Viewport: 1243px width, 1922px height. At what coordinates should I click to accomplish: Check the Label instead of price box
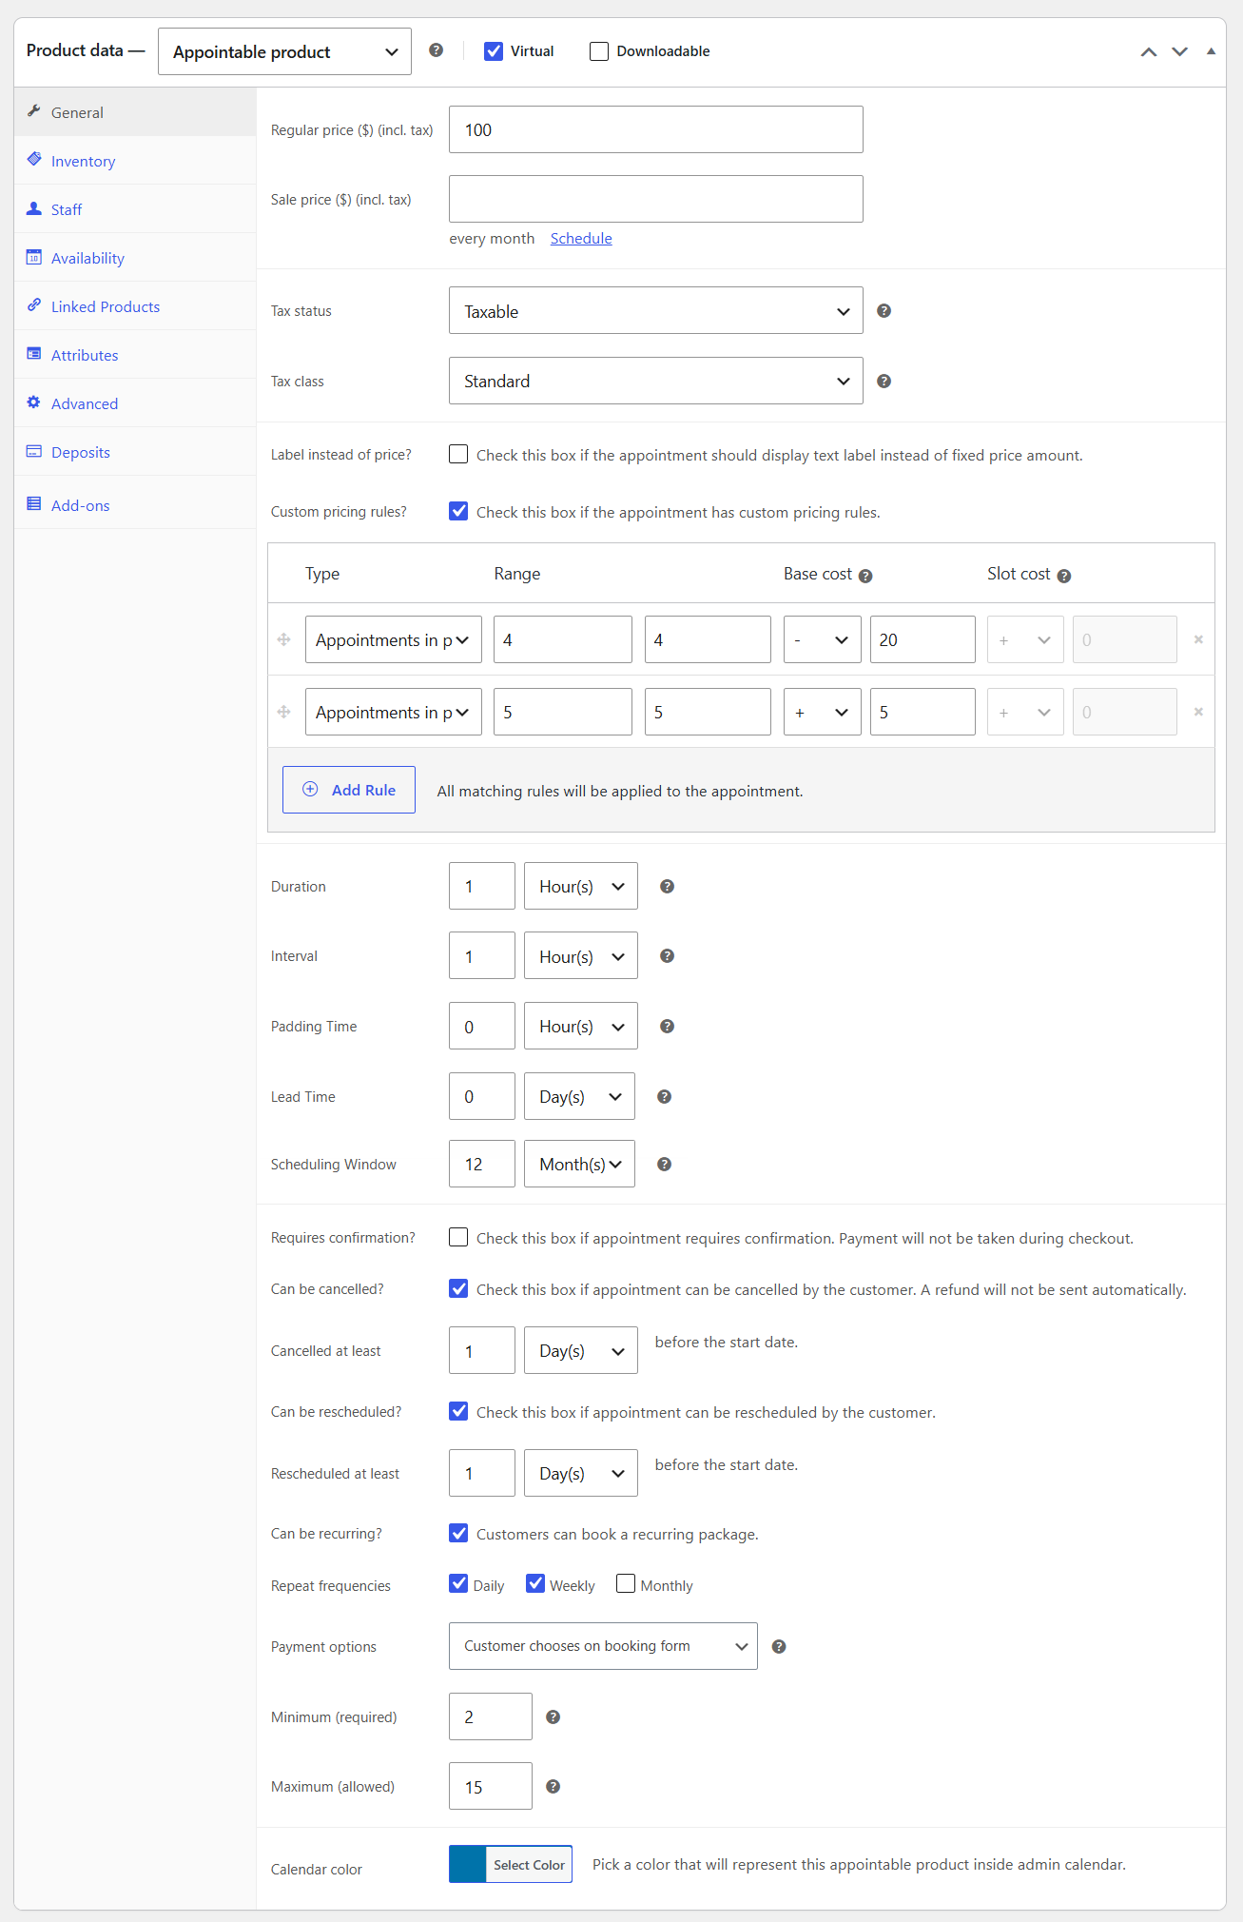point(458,454)
